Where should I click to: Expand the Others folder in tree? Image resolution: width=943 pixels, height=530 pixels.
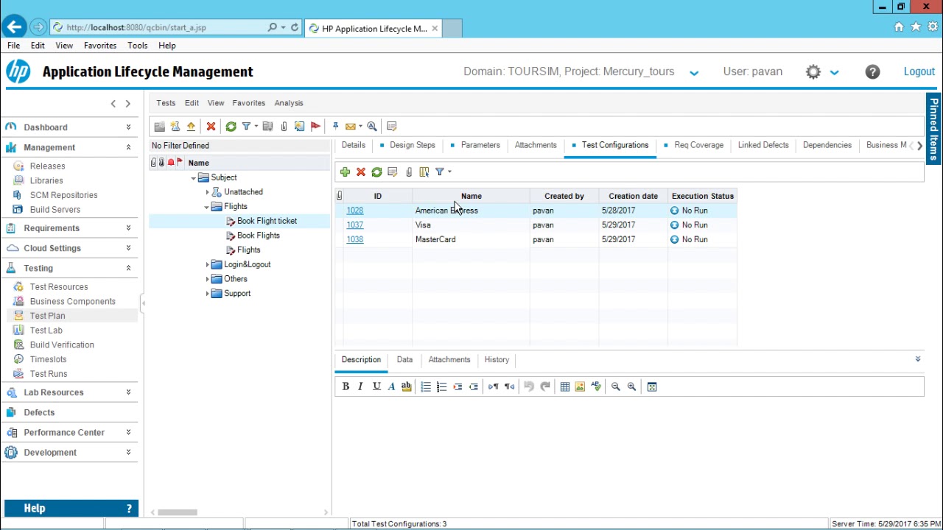[x=208, y=279]
